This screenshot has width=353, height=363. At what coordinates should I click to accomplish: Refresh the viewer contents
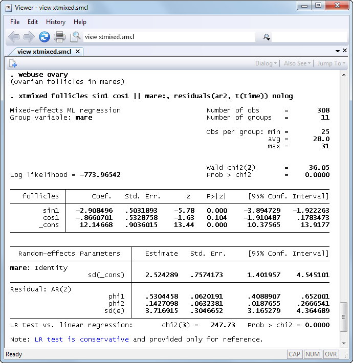pyautogui.click(x=45, y=37)
